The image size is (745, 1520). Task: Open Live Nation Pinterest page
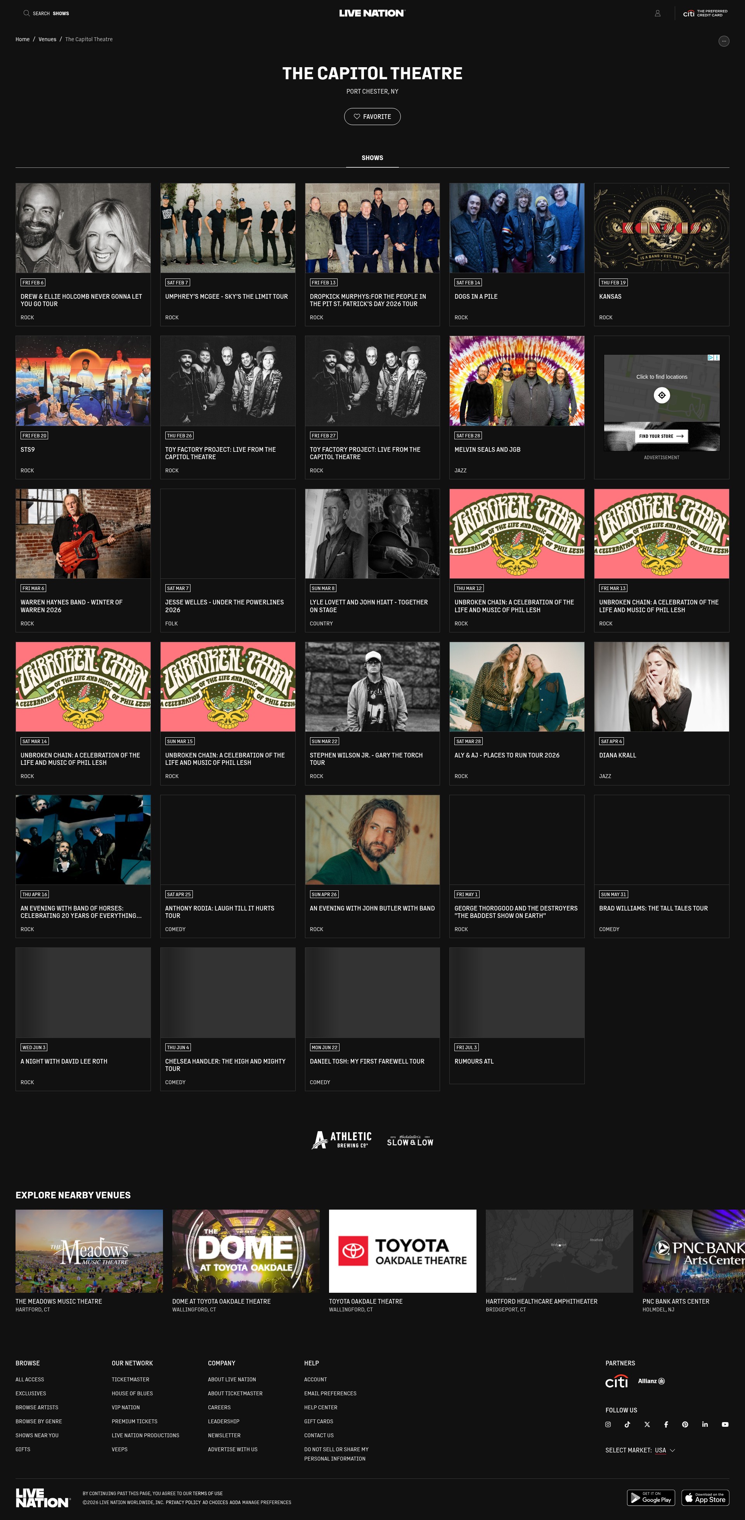click(685, 1424)
